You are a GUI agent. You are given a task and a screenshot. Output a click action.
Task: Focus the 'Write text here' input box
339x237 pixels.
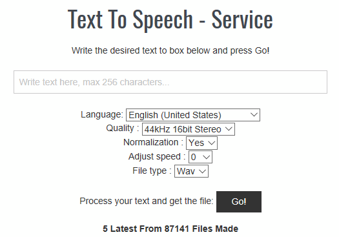point(170,82)
